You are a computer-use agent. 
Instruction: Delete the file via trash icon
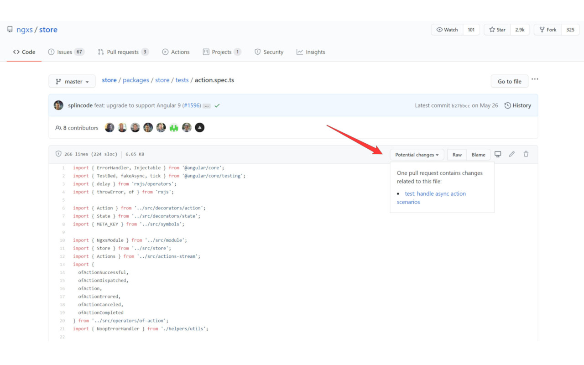(526, 154)
